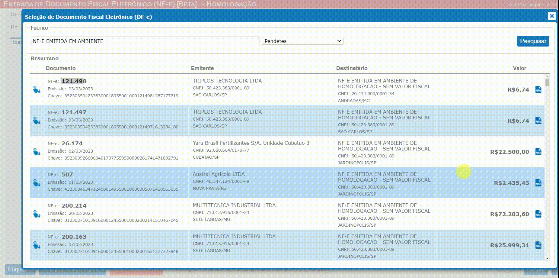The image size is (559, 278).
Task: Open NFe file icon for R$25.999,31 row
Action: coord(538,245)
